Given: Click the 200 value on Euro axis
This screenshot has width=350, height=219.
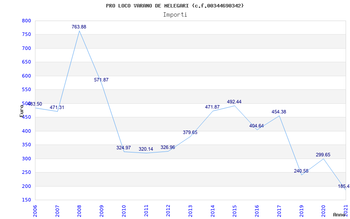Looking at the screenshot, I should (x=26, y=186).
